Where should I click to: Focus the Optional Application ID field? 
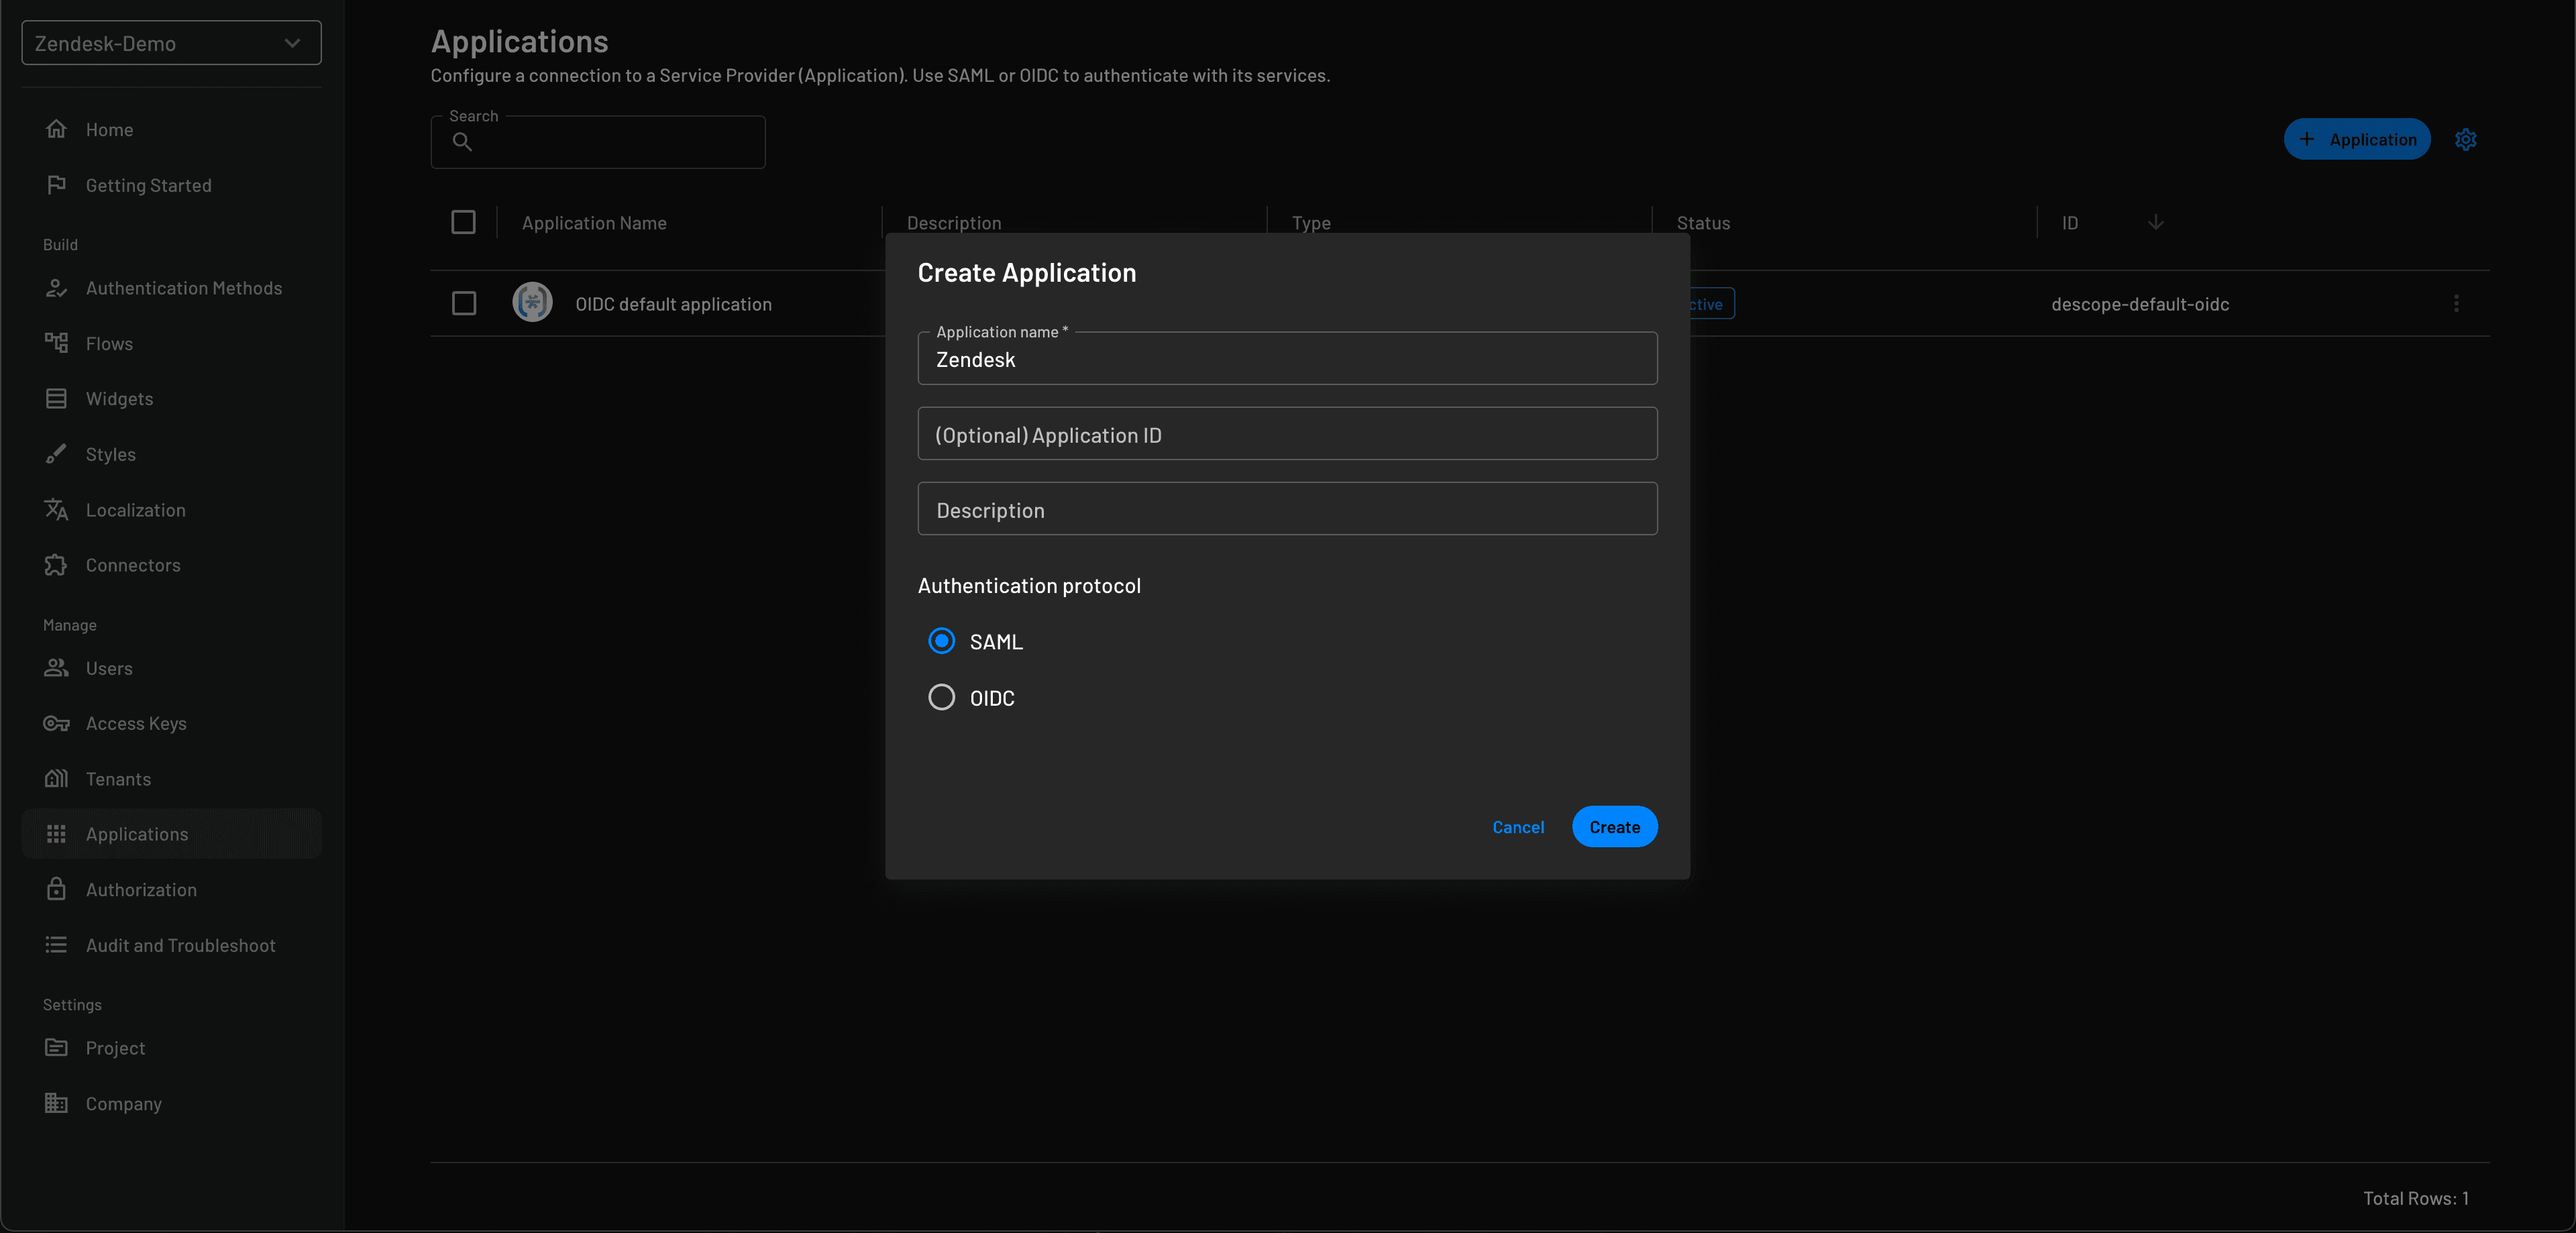pos(1287,434)
